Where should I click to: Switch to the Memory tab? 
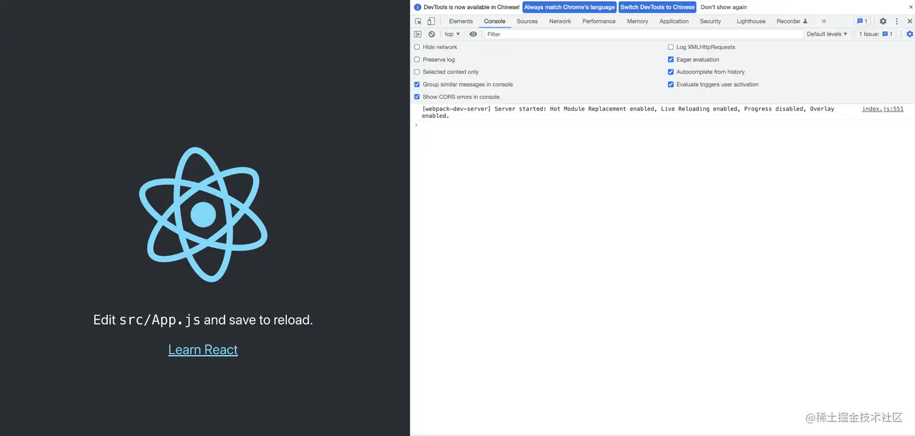coord(637,21)
